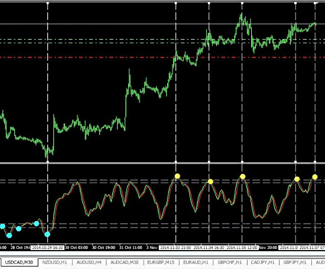The width and height of the screenshot is (325, 269).
Task: Click the 2014.11.03 21:00 date label
Action: pyautogui.click(x=175, y=248)
